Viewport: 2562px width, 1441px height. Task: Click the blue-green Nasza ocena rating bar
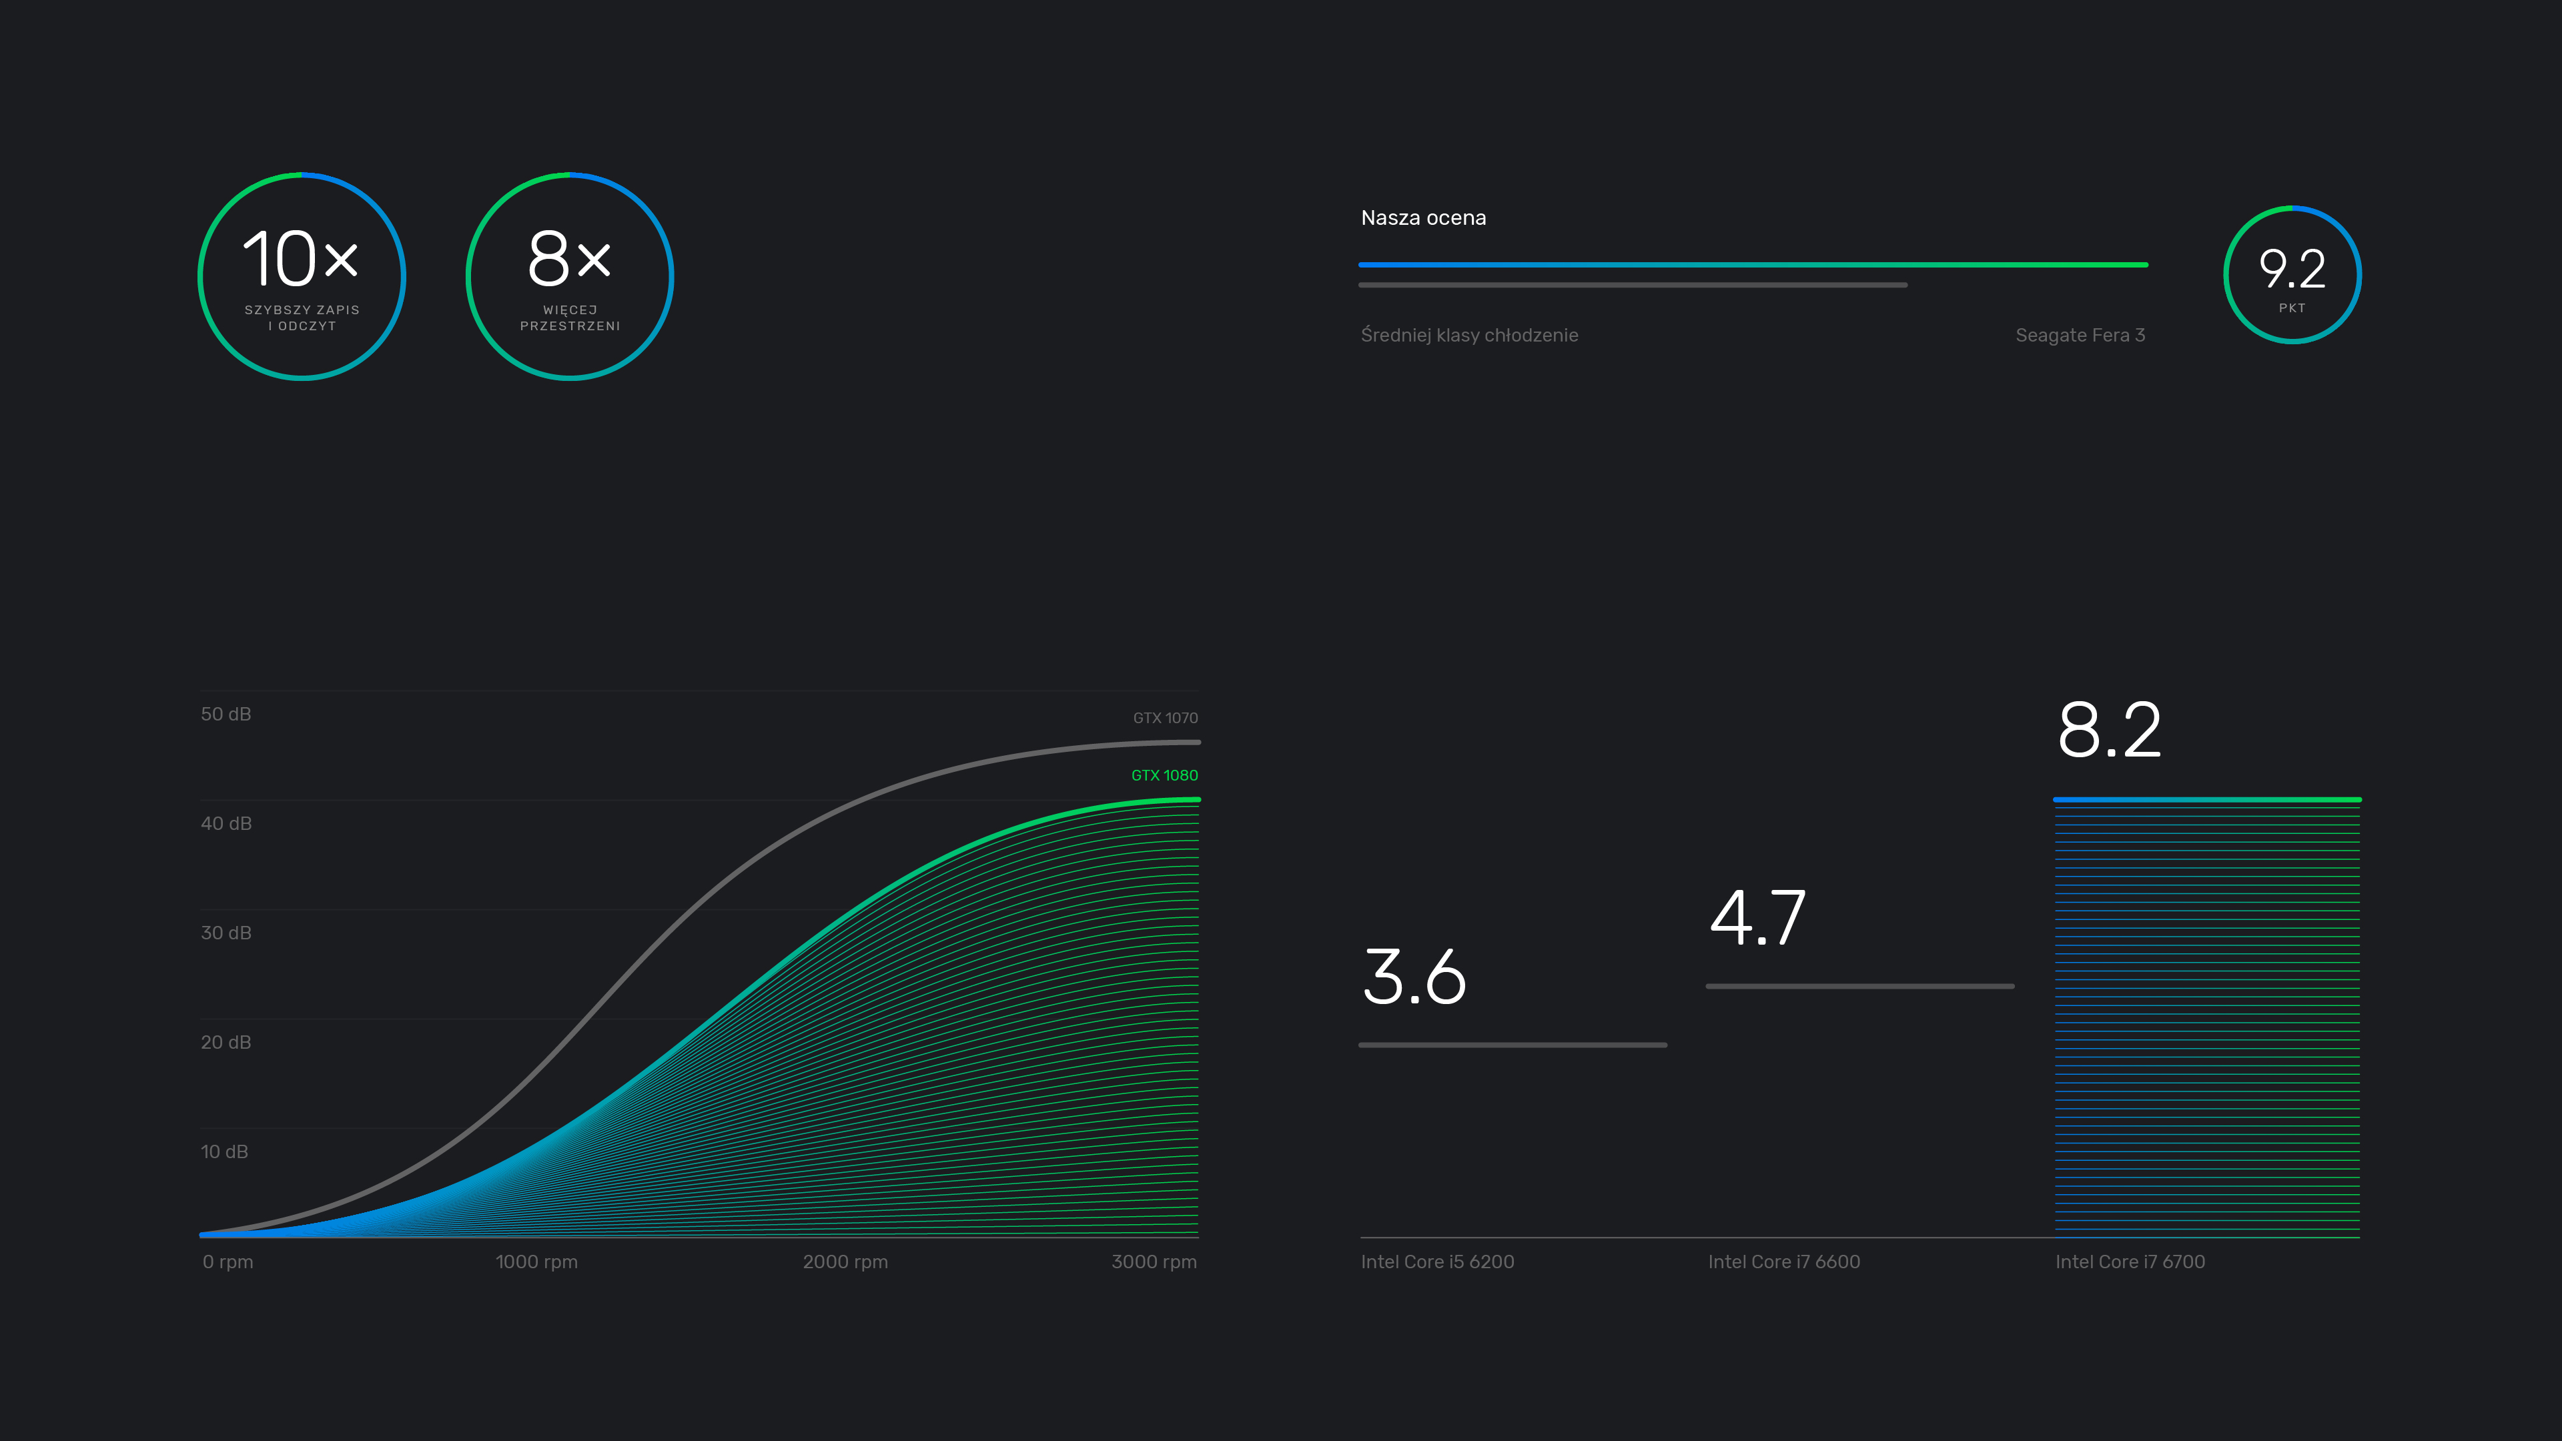tap(1753, 265)
